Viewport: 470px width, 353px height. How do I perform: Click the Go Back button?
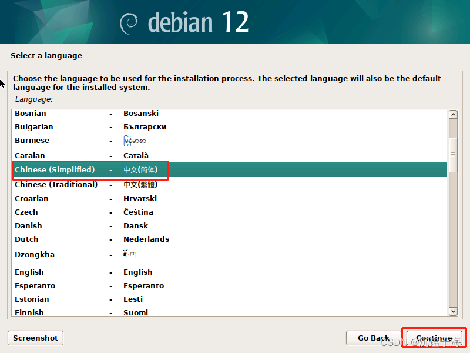(x=373, y=338)
